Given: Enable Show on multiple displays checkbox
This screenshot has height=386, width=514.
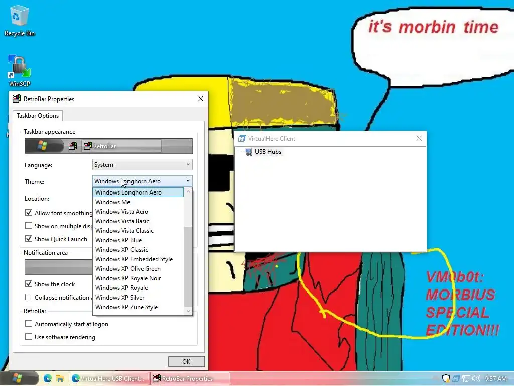Looking at the screenshot, I should click(29, 226).
